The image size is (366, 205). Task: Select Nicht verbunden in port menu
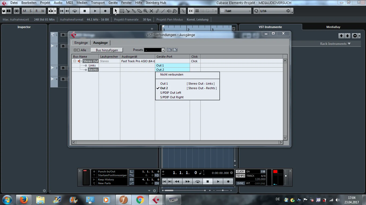click(172, 74)
